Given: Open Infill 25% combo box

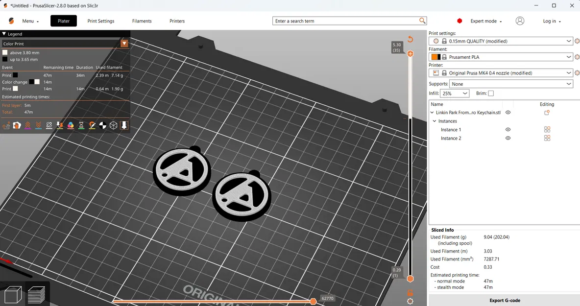Looking at the screenshot, I should 455,94.
